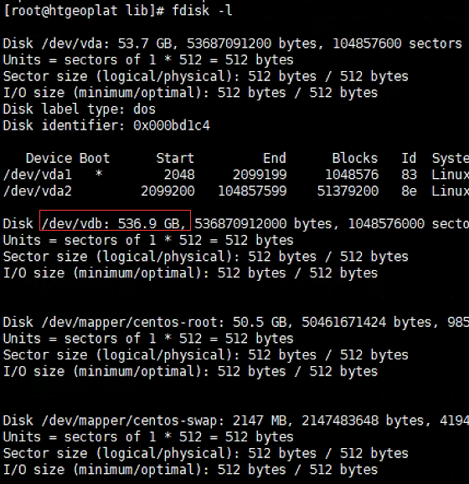Click the /dev/vda2 partition entry
Screen dimensions: 469x484
click(38, 191)
